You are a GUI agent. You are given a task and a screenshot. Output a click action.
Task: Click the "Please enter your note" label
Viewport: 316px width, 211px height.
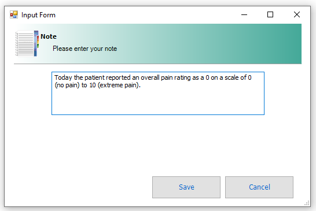point(85,49)
